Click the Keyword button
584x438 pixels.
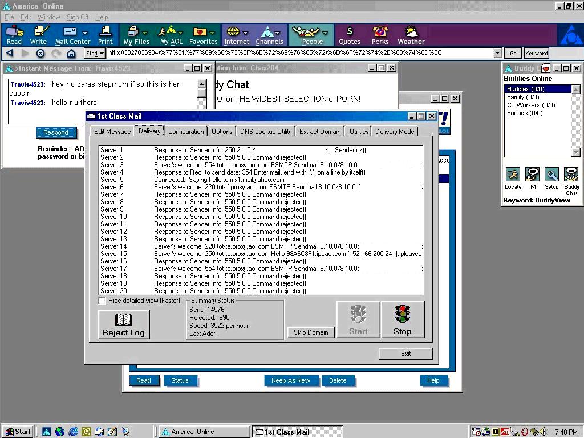[536, 53]
